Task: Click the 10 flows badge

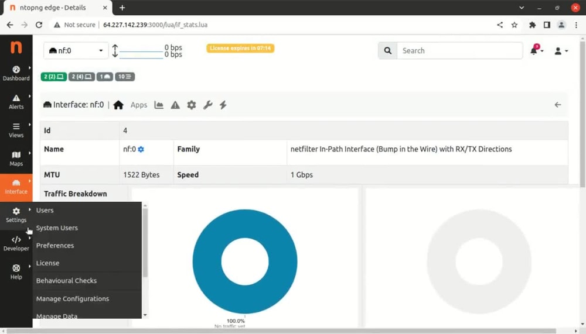Action: click(124, 77)
